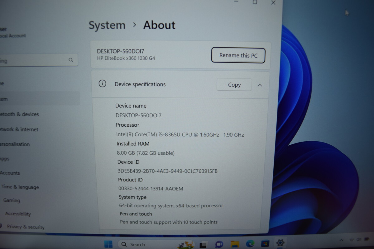Open Apps settings
Image resolution: width=374 pixels, height=249 pixels.
[x=5, y=159]
